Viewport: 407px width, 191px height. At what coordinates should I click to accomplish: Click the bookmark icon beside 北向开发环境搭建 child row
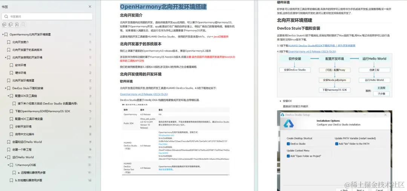(9, 81)
